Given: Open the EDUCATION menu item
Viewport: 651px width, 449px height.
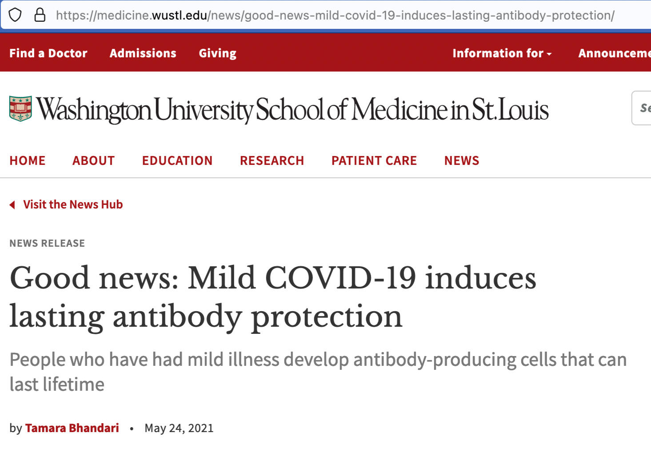Looking at the screenshot, I should click(177, 160).
